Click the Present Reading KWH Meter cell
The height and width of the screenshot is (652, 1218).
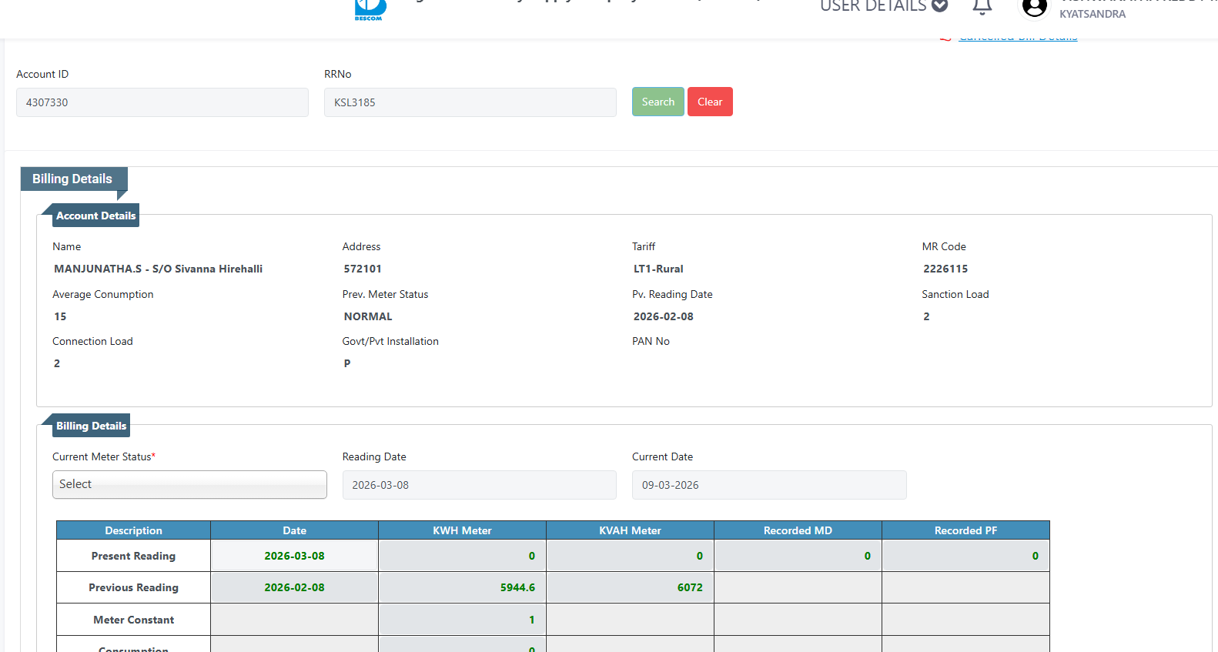pos(462,556)
